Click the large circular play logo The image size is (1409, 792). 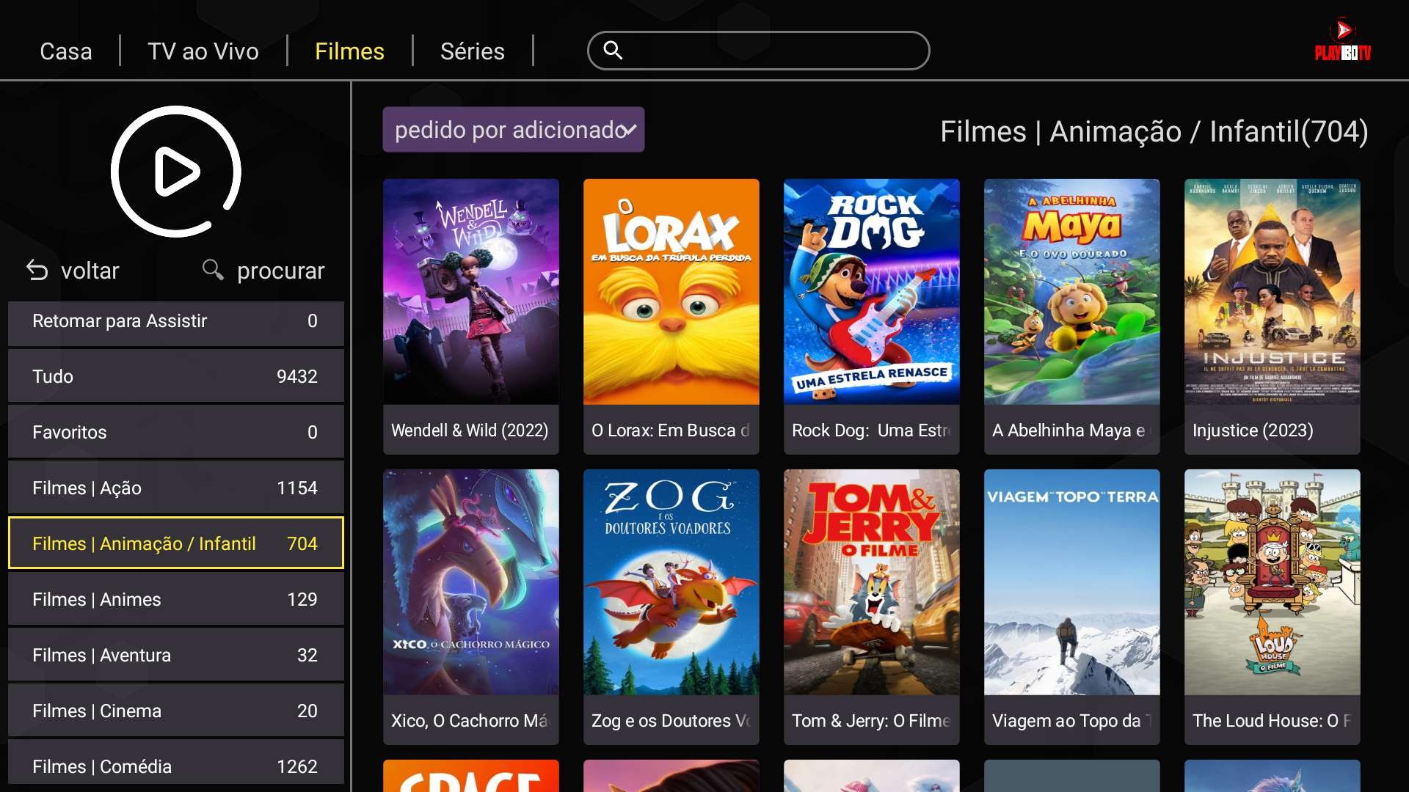point(176,172)
